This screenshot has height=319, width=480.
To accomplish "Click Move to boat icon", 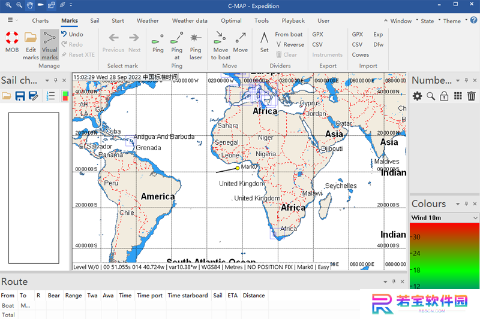I will (220, 38).
